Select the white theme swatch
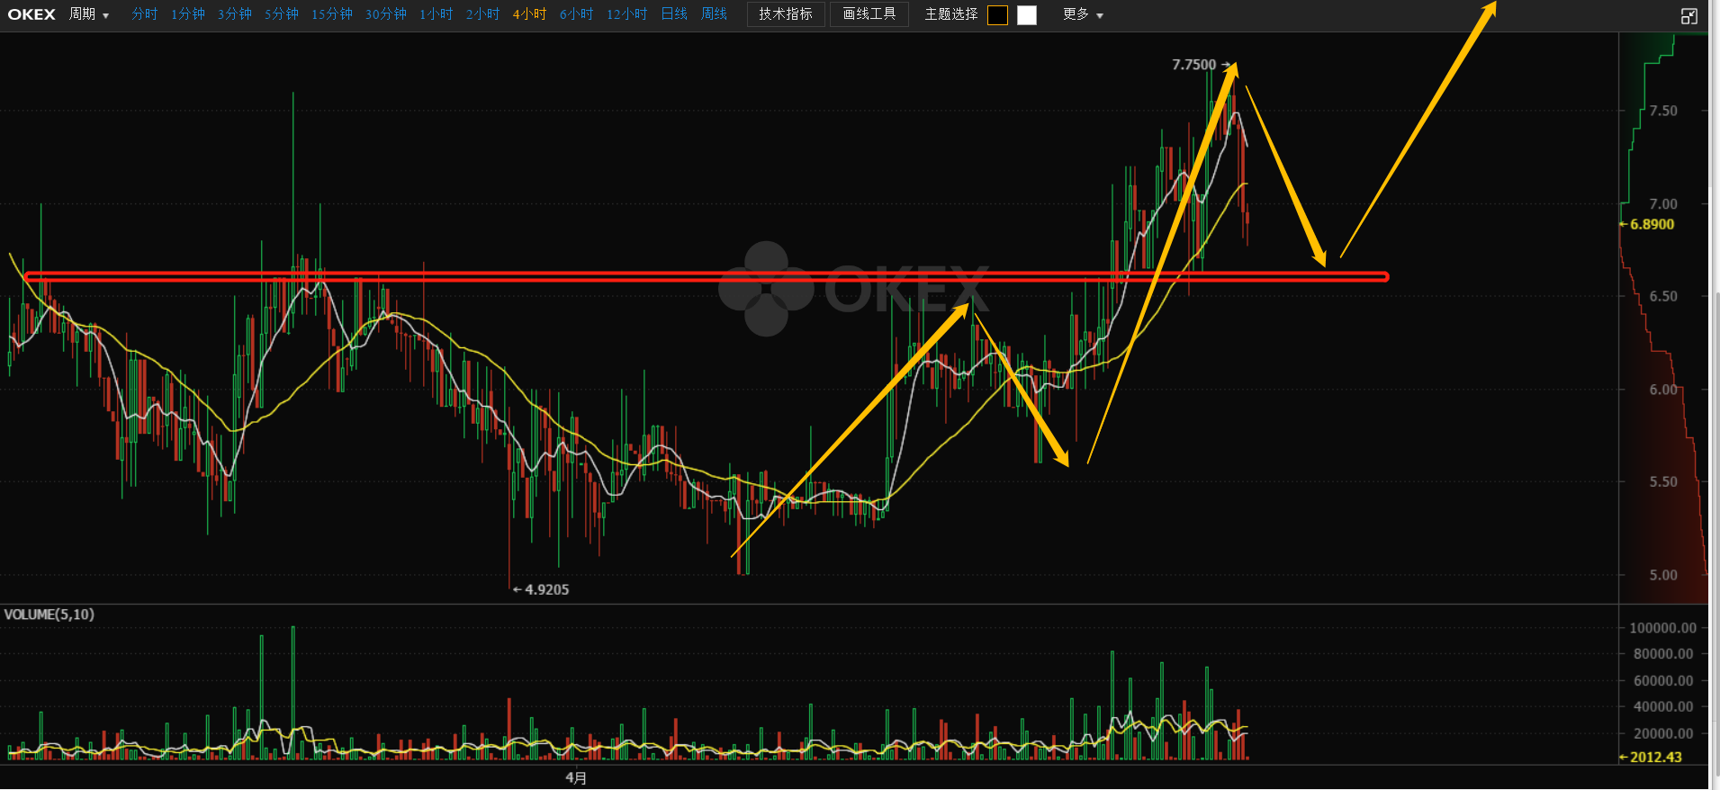This screenshot has width=1720, height=790. click(x=1027, y=15)
